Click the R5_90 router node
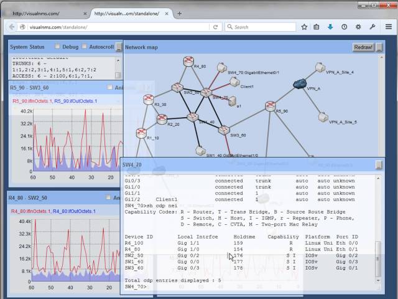398x299 pixels. 271,107
